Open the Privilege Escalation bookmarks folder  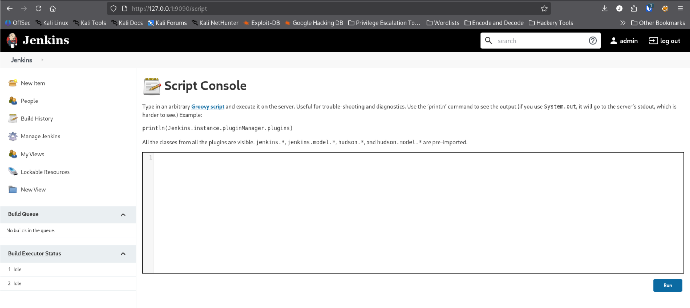coord(384,23)
